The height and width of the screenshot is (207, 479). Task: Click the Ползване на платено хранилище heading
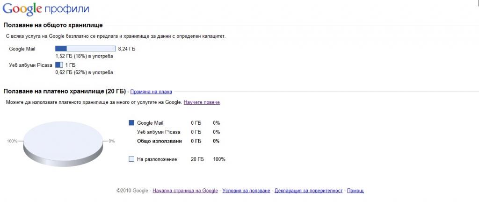pyautogui.click(x=65, y=91)
